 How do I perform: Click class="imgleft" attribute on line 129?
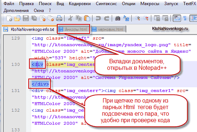tap(68, 38)
